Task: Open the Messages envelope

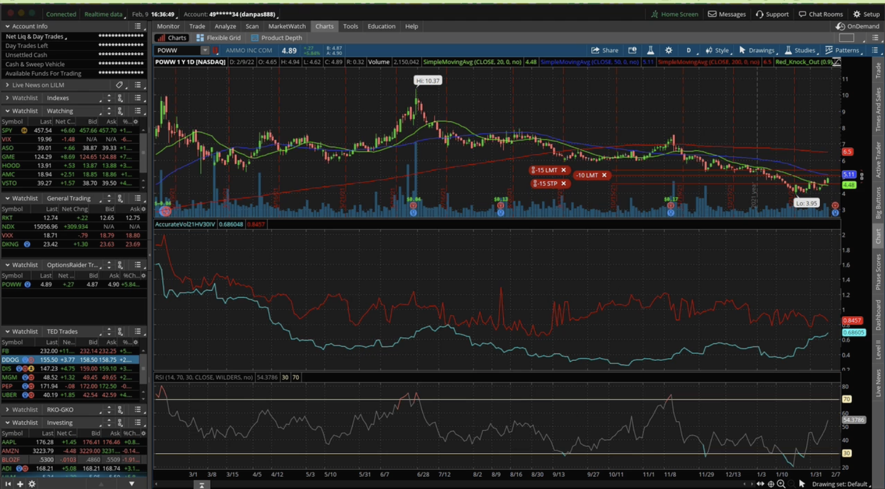Action: (x=727, y=14)
